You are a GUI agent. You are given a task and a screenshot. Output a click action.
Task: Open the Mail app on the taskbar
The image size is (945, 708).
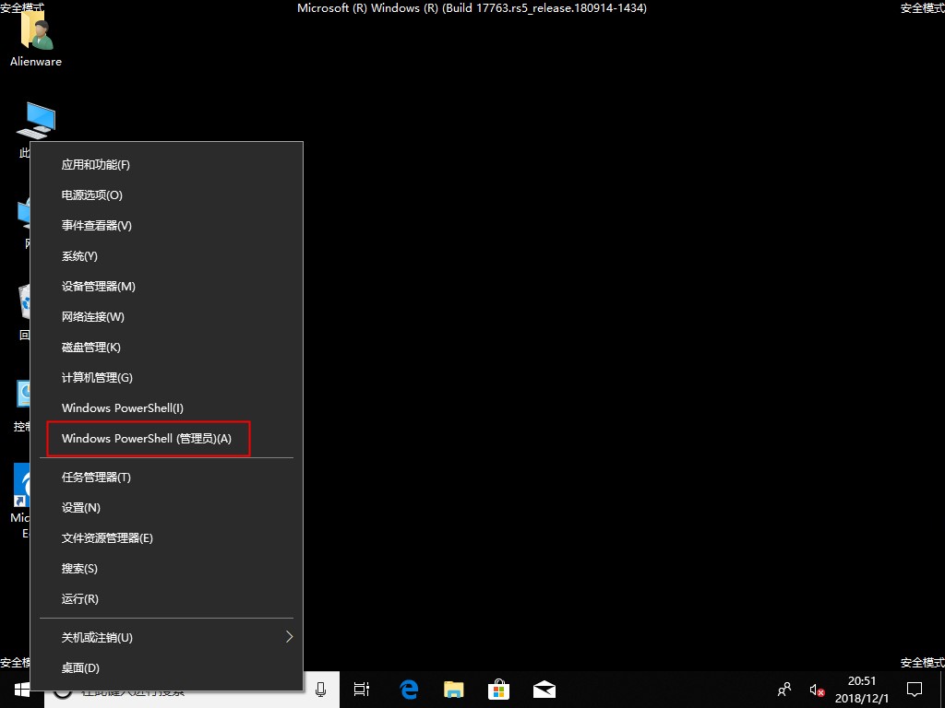[x=544, y=689]
